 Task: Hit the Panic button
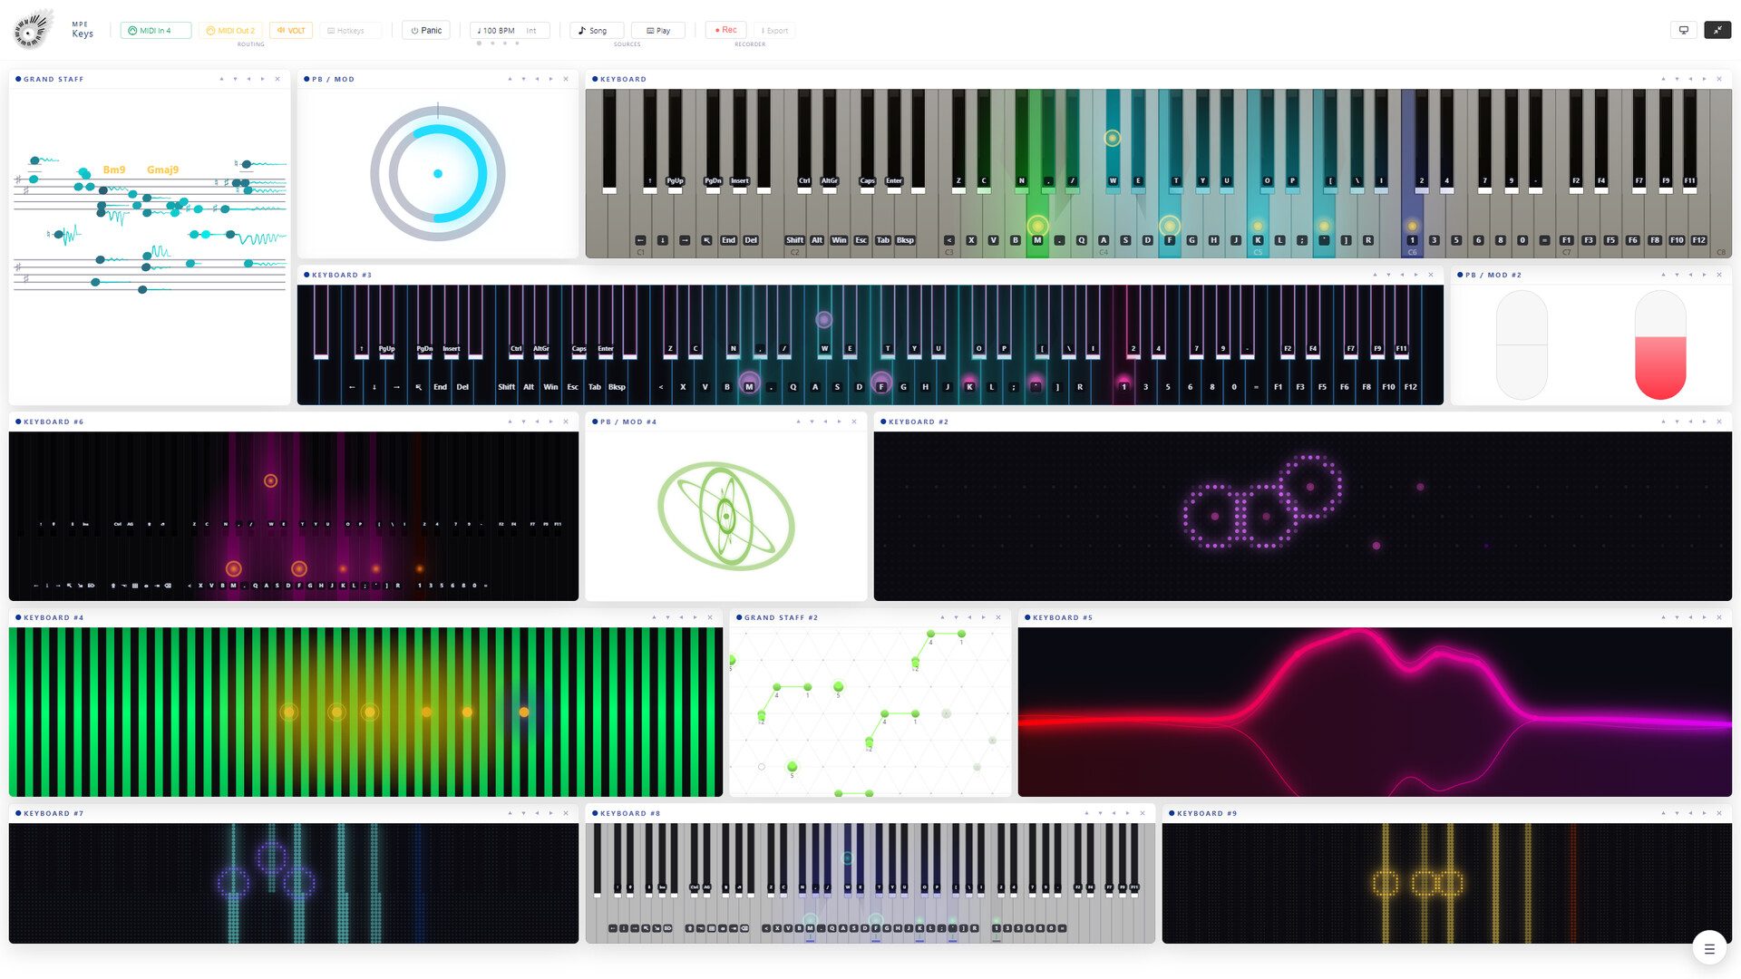coord(426,31)
